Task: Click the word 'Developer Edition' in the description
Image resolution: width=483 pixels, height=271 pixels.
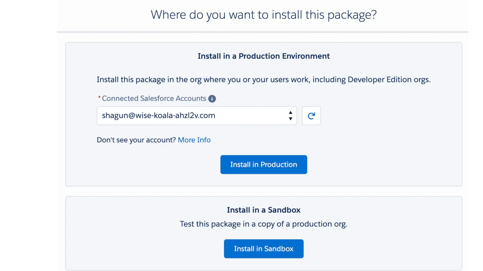Action: (x=379, y=80)
